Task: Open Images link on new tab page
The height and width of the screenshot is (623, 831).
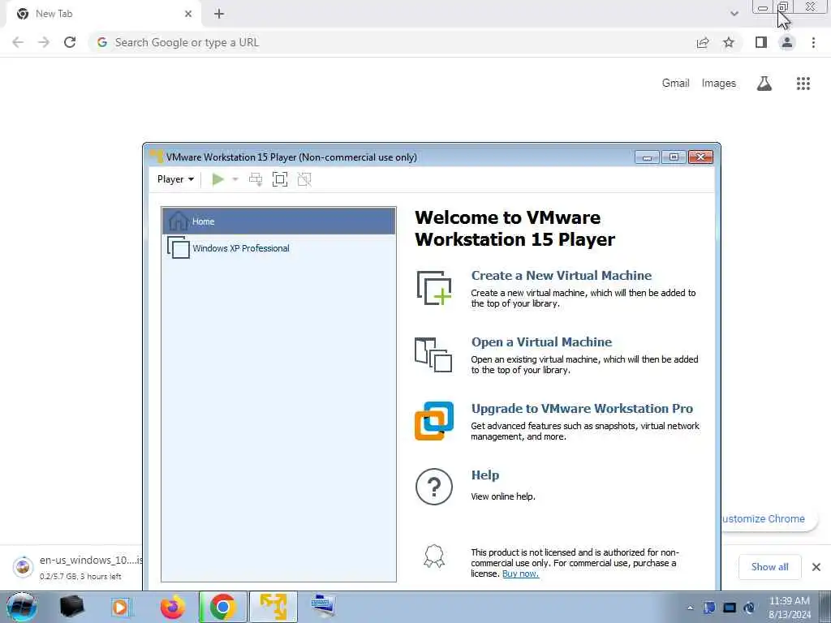Action: pos(719,84)
